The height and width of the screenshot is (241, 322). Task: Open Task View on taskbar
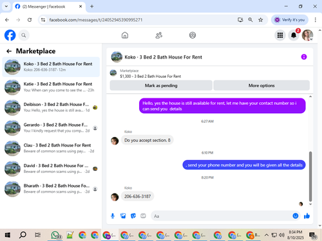coord(37,235)
